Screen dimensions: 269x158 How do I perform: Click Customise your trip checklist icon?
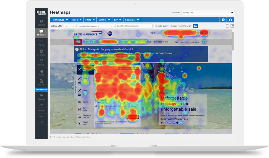(x=79, y=116)
